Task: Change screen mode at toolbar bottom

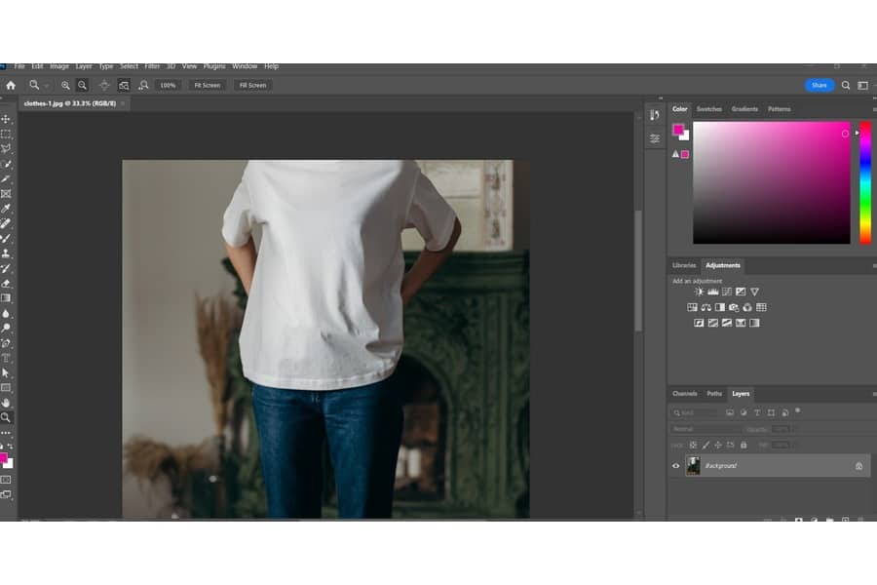Action: click(6, 495)
